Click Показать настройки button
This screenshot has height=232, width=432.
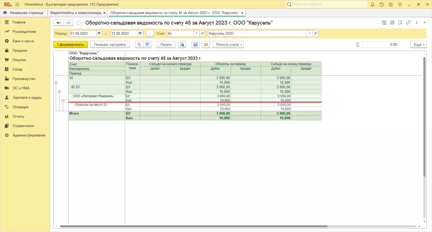110,45
